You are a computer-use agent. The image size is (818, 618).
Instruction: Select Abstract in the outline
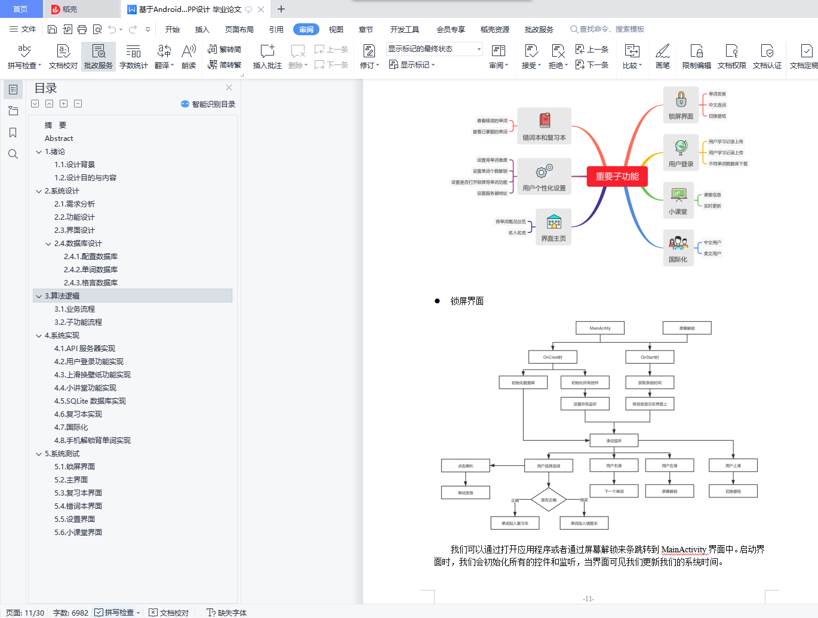point(59,139)
